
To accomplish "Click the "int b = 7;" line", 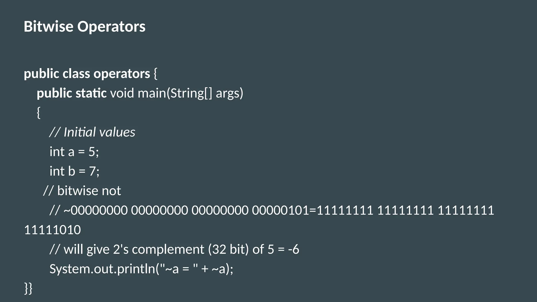I will [x=74, y=171].
